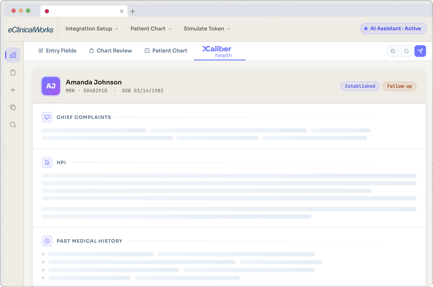Screen dimensions: 433x287
Task: Expand the Patient Chart top menu
Action: [151, 29]
